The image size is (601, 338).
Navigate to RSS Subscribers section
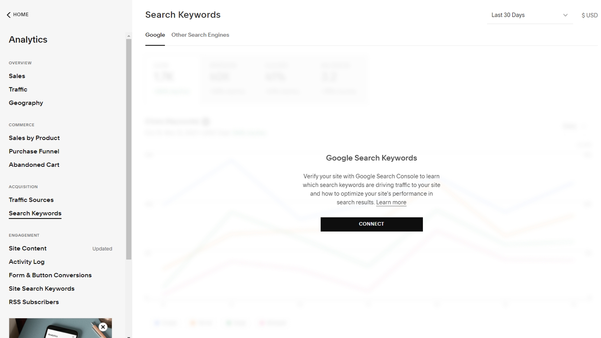(34, 302)
